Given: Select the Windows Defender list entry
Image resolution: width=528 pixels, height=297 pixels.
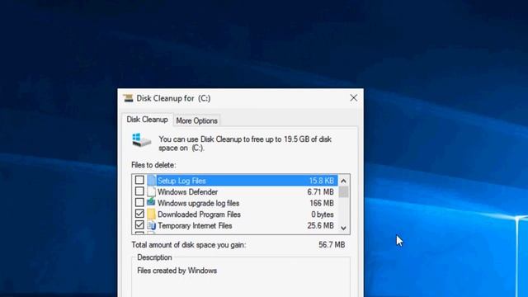Looking at the screenshot, I should [x=187, y=192].
